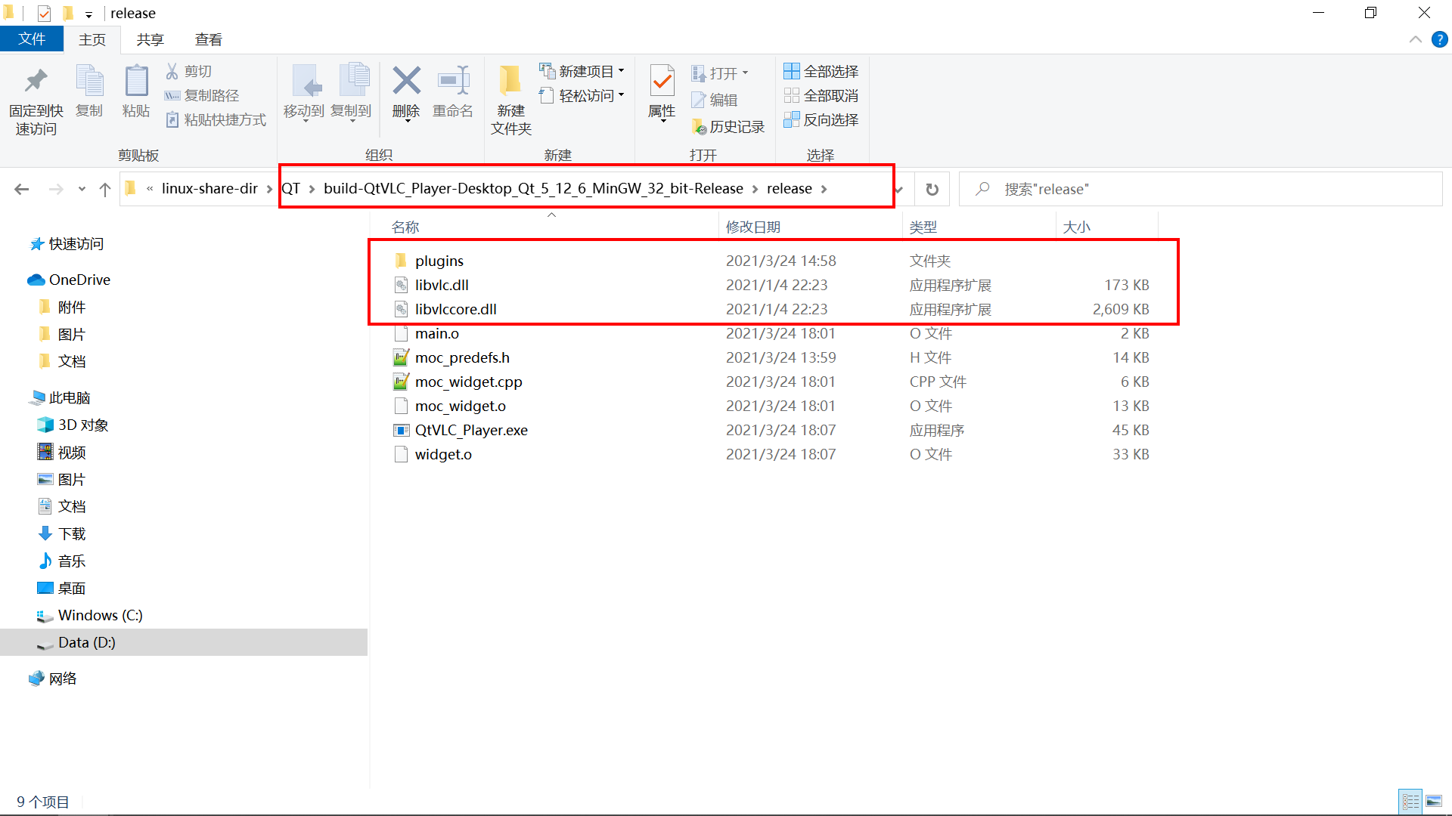
Task: Open the recent locations dropdown arrow
Action: (82, 189)
